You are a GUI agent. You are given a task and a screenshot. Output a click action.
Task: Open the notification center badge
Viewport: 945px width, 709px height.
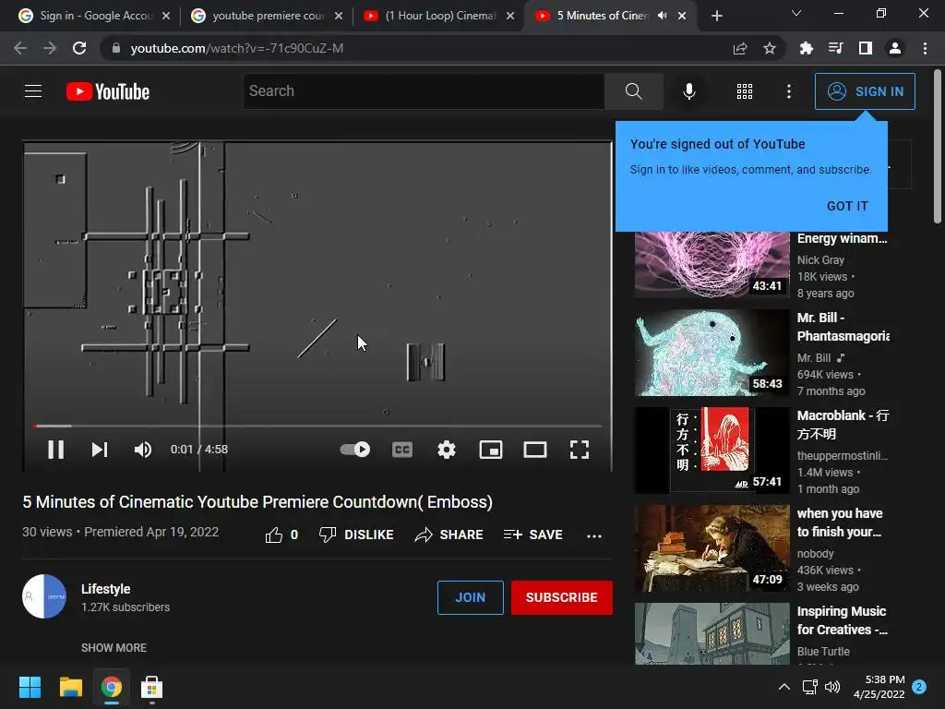919,687
